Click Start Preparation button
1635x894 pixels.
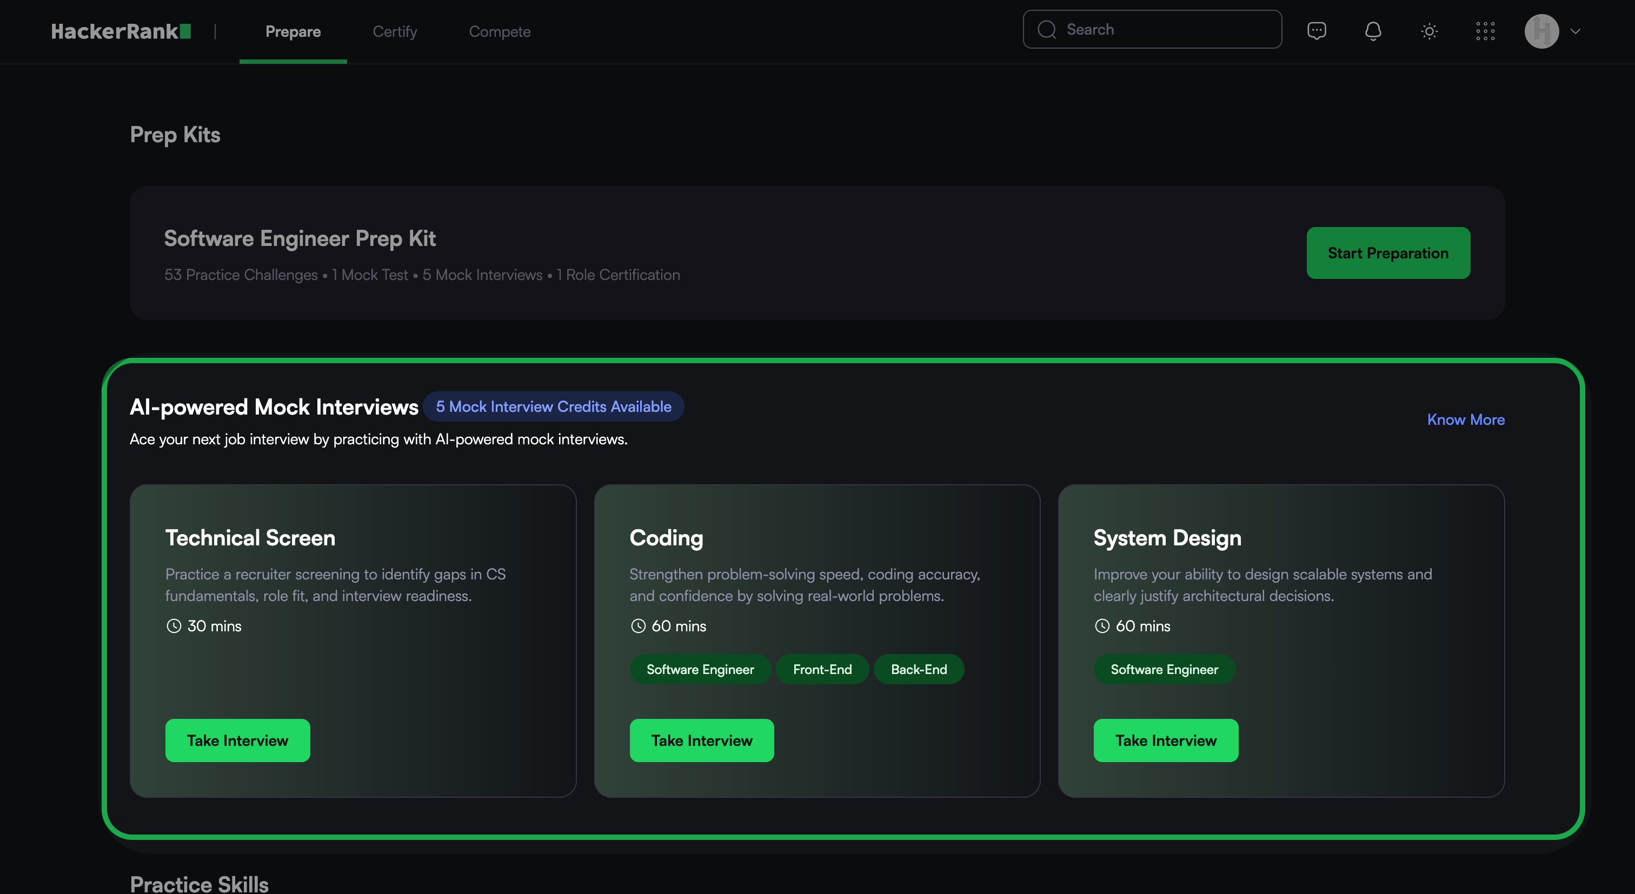pyautogui.click(x=1387, y=252)
